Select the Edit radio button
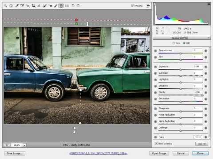213x159 pixels. pyautogui.click(x=184, y=43)
